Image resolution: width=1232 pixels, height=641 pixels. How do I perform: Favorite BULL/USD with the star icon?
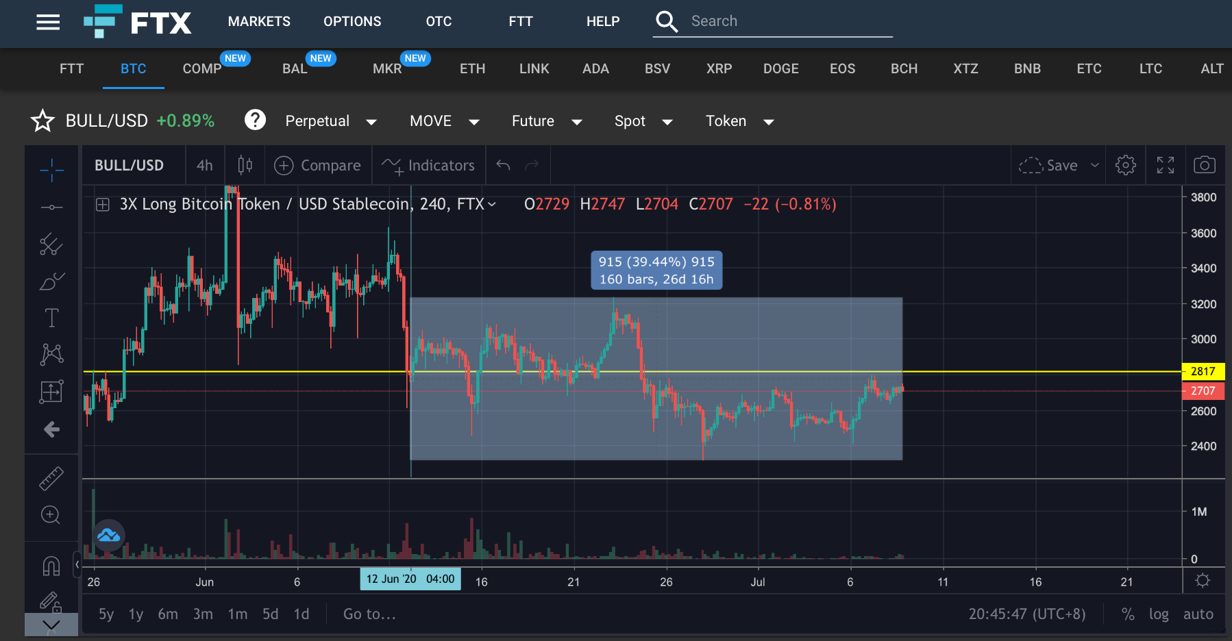pos(42,121)
